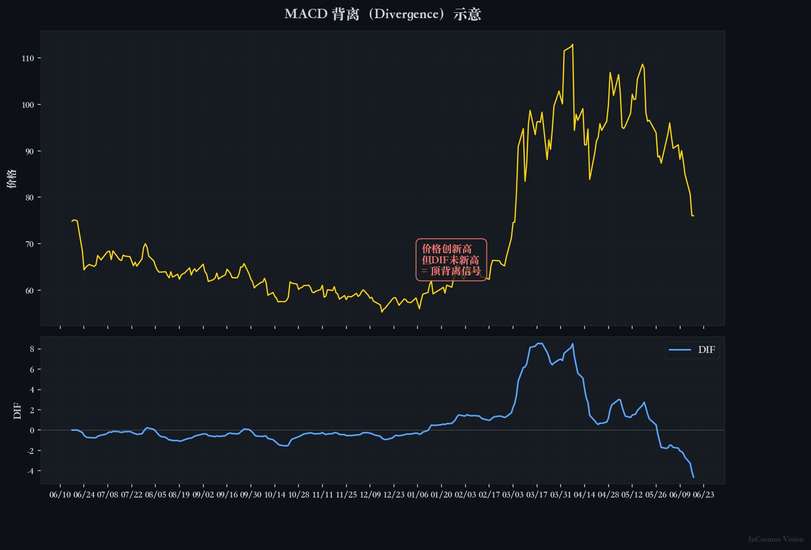
Task: Click the date label "06/10"
Action: [60, 495]
